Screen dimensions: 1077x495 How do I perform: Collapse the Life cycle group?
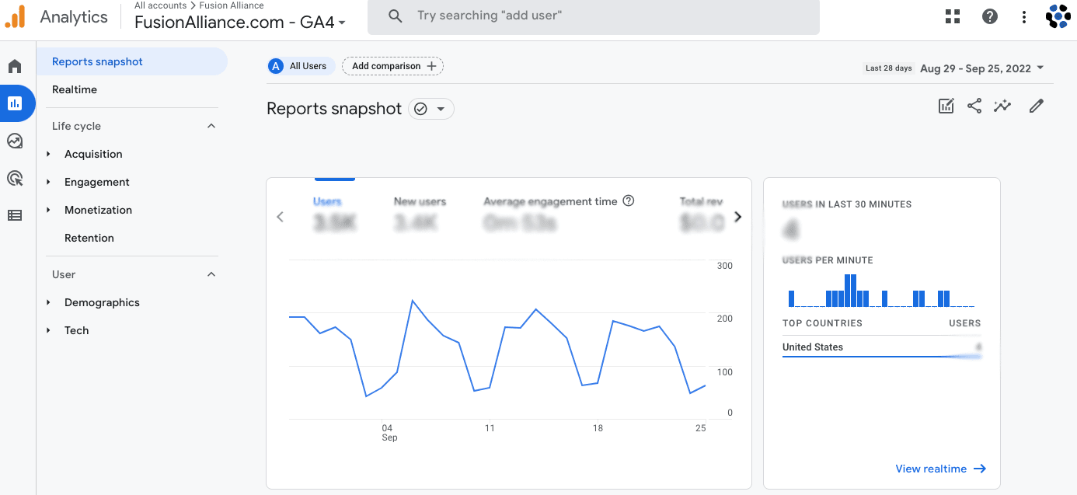click(x=211, y=126)
